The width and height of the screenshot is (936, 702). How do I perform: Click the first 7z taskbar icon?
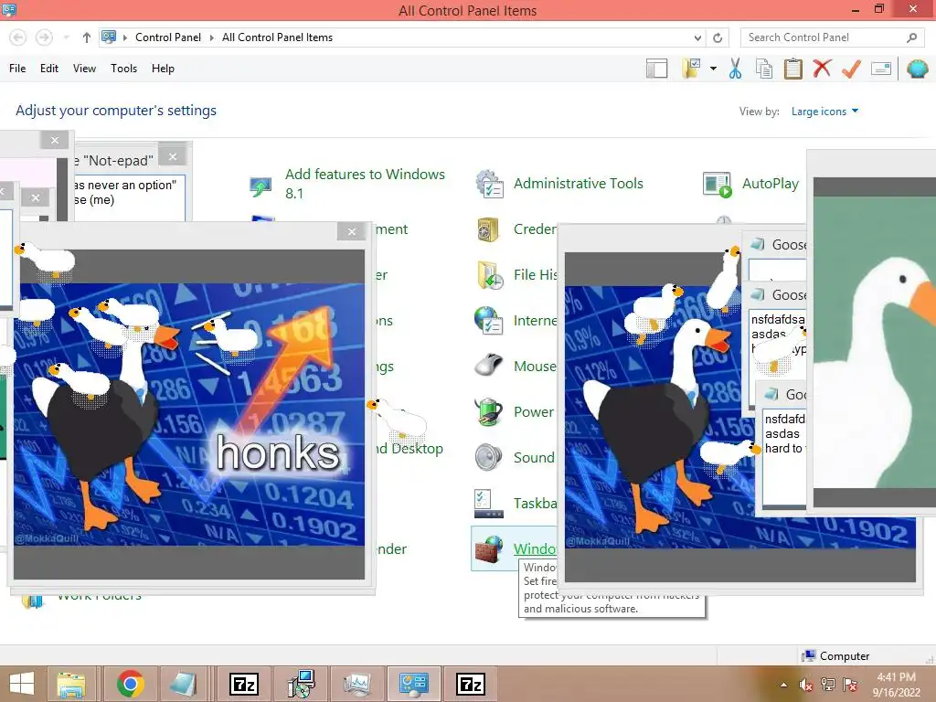(x=243, y=684)
